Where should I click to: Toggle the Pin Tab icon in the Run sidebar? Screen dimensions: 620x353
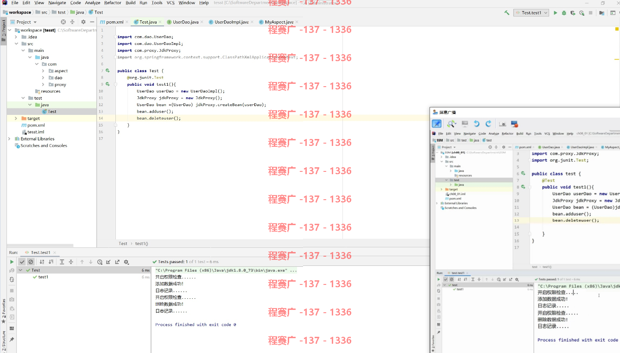point(12,340)
